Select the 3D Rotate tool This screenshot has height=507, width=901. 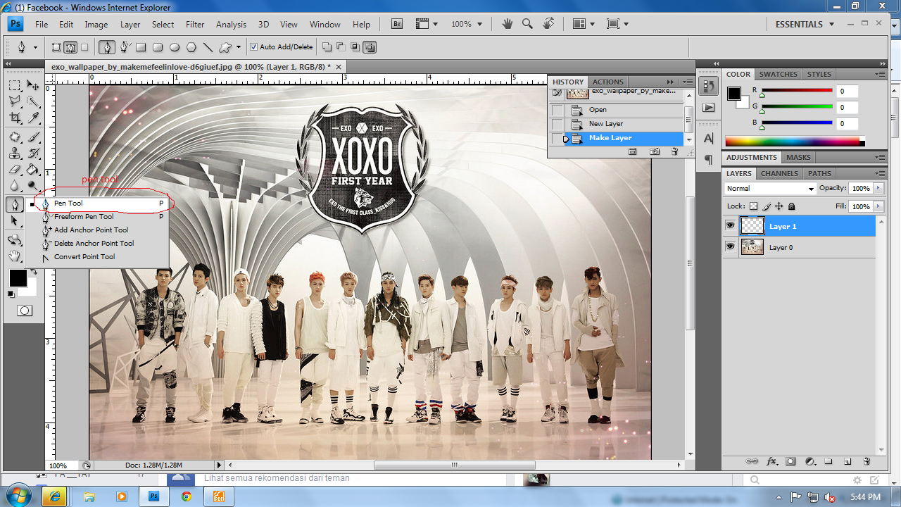15,240
